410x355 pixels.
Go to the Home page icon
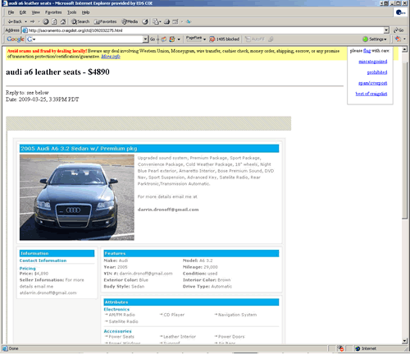[63, 21]
